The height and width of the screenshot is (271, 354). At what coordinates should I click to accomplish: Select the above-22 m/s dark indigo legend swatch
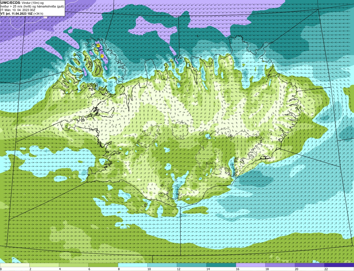pyautogui.click(x=339, y=265)
